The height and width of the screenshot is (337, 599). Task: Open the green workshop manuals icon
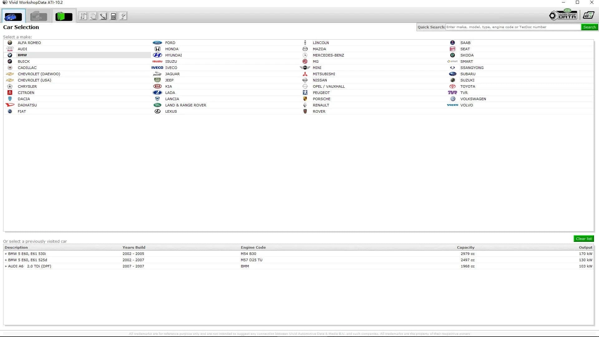click(64, 16)
